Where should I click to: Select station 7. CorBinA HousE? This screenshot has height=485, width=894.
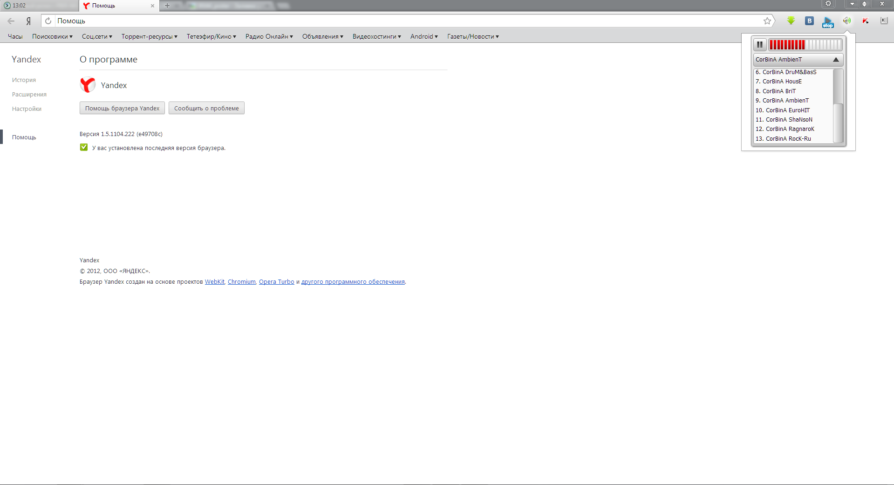pyautogui.click(x=793, y=82)
